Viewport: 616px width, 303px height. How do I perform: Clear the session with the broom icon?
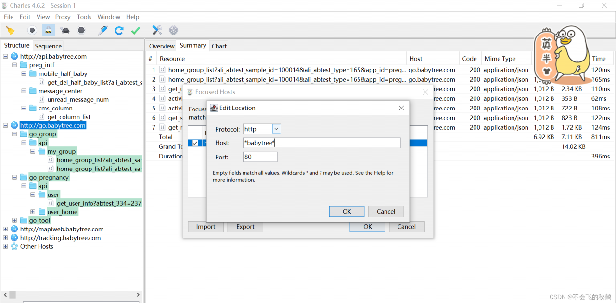[10, 30]
